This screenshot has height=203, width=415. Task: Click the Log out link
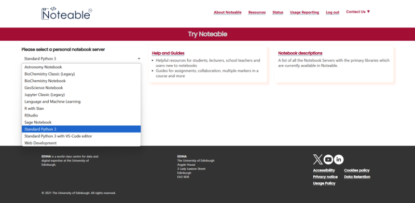(333, 12)
